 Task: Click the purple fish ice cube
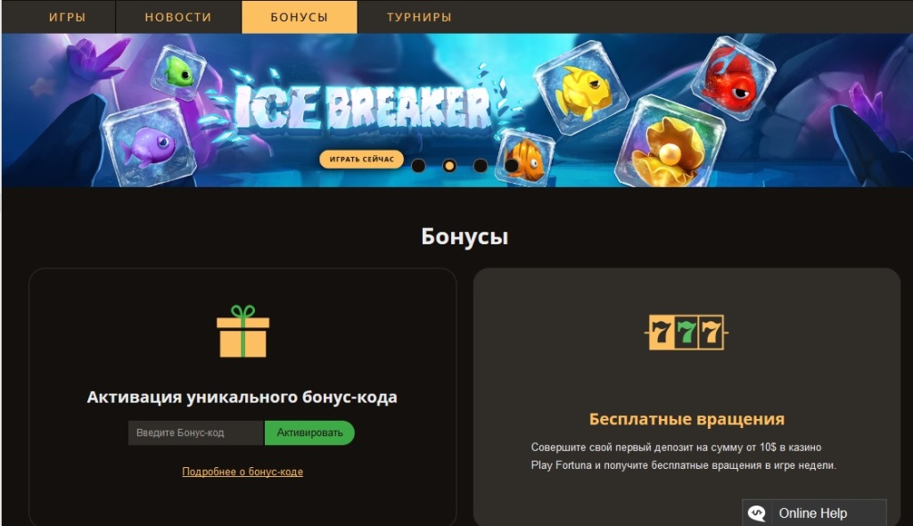tap(147, 143)
